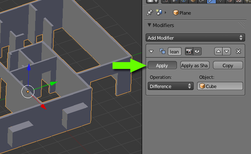Open the Add Modifier dropdown
This screenshot has height=154, width=251.
195,38
